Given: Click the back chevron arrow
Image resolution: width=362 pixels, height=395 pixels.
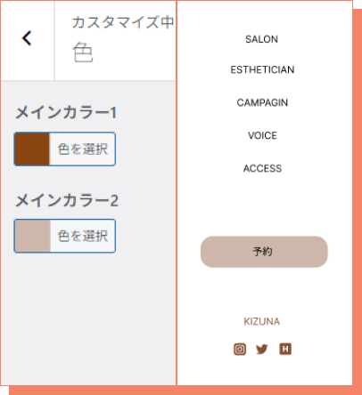Looking at the screenshot, I should (27, 38).
